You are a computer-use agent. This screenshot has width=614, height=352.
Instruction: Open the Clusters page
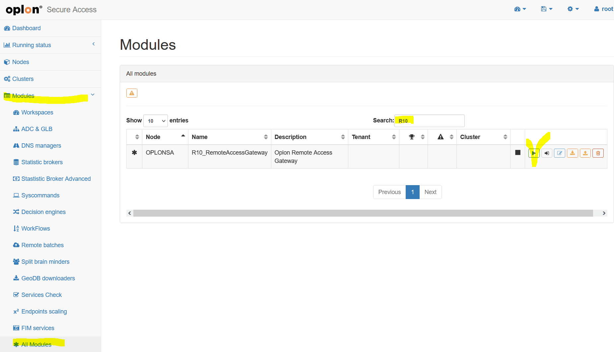pos(50,79)
